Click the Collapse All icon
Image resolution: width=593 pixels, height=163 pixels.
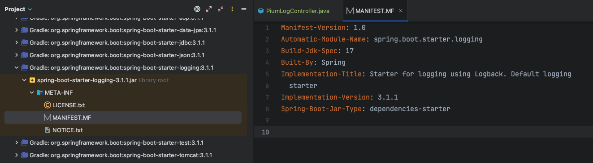click(221, 9)
